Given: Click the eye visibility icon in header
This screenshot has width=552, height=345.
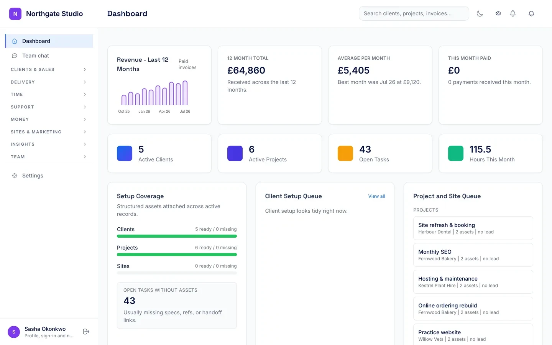Looking at the screenshot, I should click(498, 13).
